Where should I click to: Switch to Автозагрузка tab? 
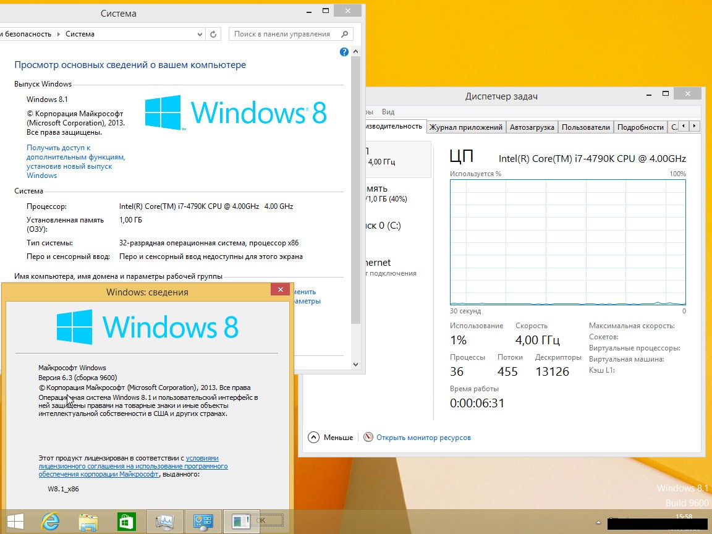point(532,127)
